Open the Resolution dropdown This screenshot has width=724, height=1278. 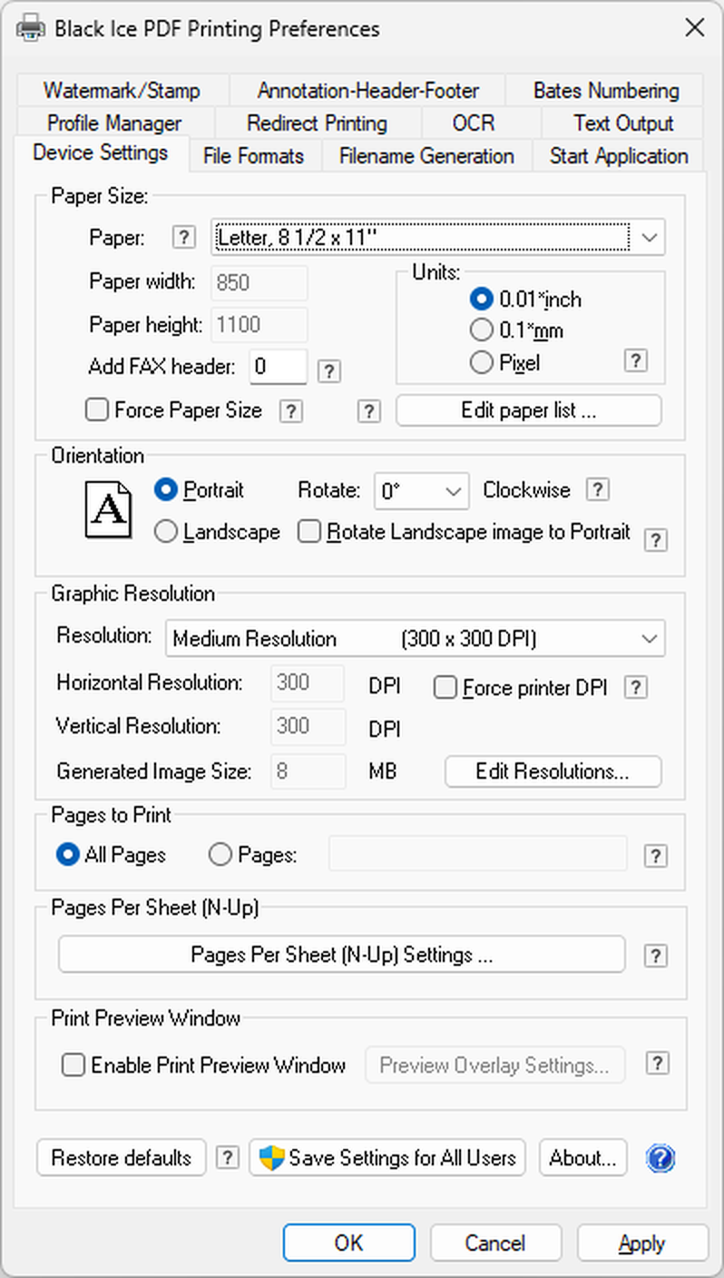click(415, 638)
